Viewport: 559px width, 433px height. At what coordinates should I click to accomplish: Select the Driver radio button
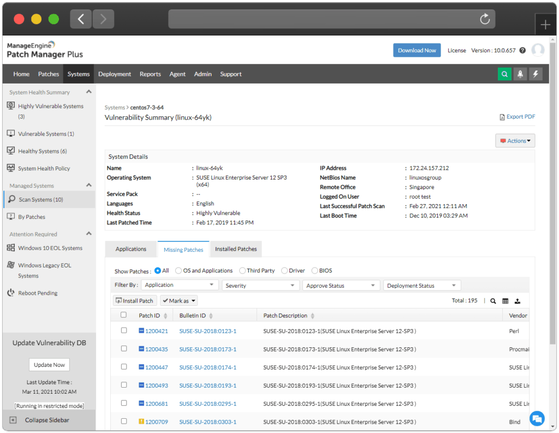(x=284, y=271)
